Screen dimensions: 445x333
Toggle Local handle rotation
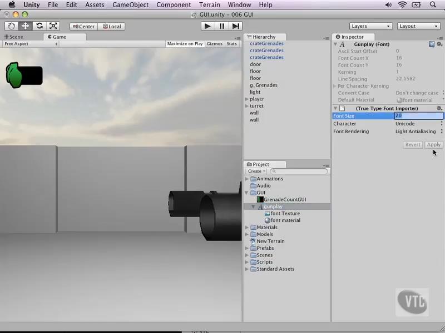111,26
